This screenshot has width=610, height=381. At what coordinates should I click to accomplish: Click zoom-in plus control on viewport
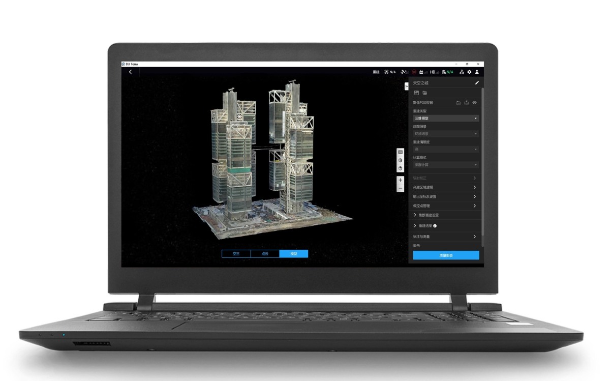click(x=400, y=180)
